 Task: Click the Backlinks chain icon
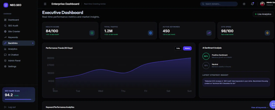point(5,43)
